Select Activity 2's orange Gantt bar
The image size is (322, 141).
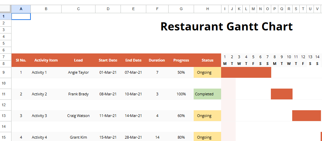[281, 94]
